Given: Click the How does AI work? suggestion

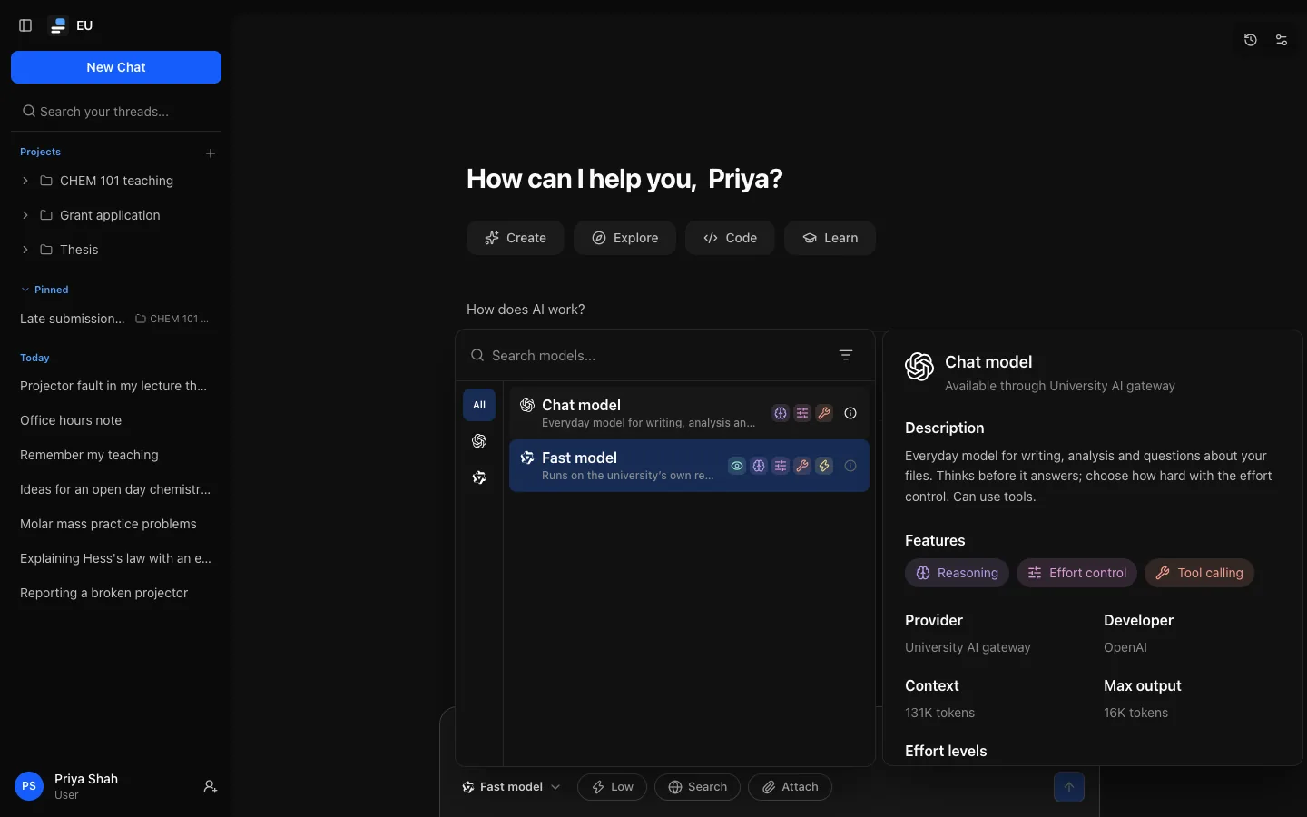Looking at the screenshot, I should click(526, 310).
